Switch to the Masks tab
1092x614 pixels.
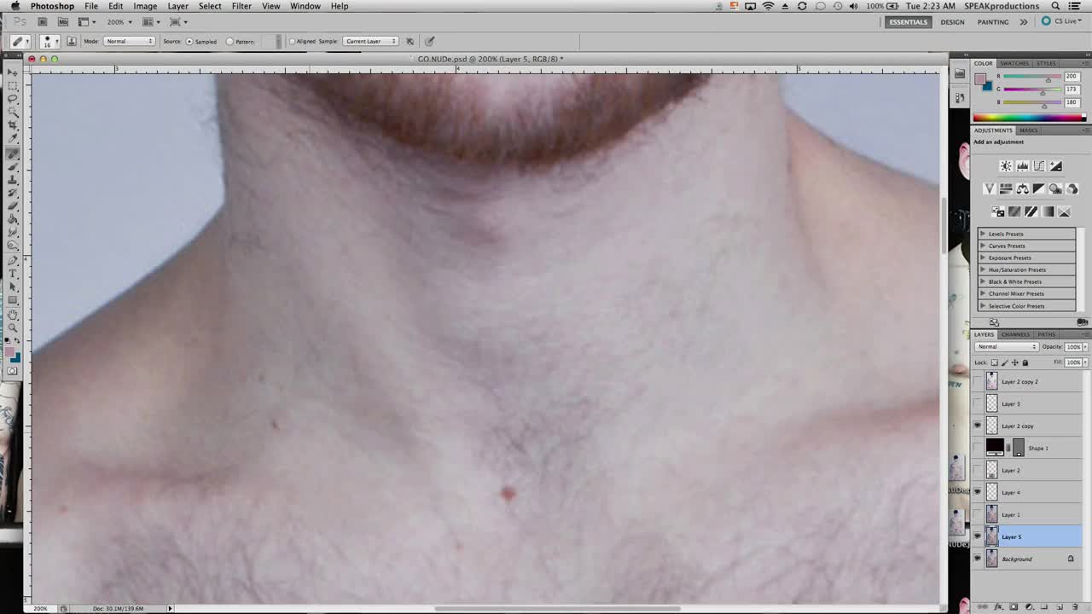pos(1029,130)
